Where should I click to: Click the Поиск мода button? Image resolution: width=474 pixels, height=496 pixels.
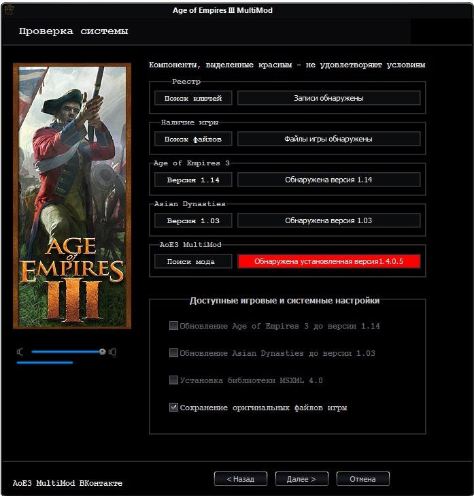point(193,261)
